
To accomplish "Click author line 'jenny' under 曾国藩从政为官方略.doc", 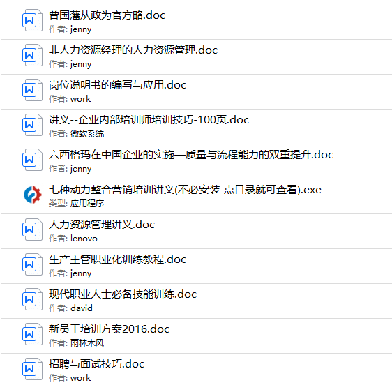I will pyautogui.click(x=70, y=29).
